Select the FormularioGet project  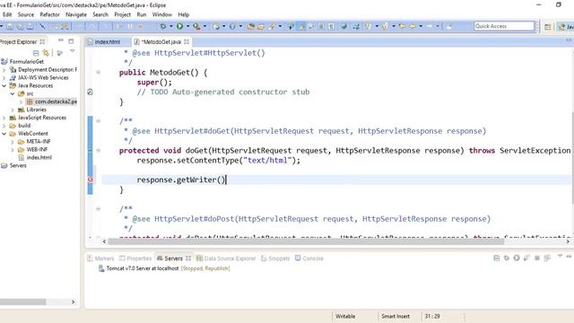point(26,62)
